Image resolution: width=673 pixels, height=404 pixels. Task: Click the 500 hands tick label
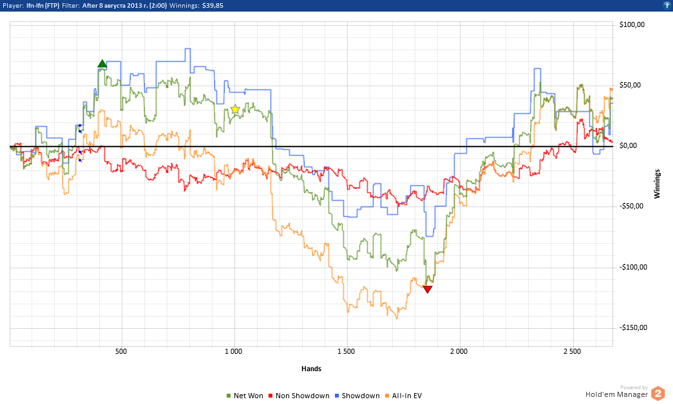(120, 351)
